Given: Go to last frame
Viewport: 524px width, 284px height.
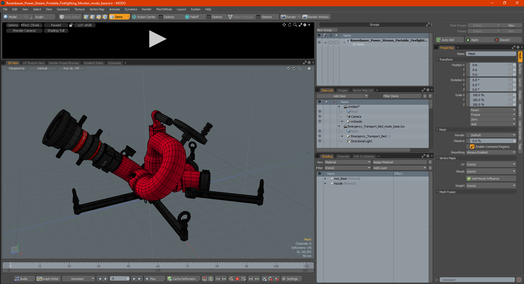Looking at the screenshot, I should [x=140, y=279].
